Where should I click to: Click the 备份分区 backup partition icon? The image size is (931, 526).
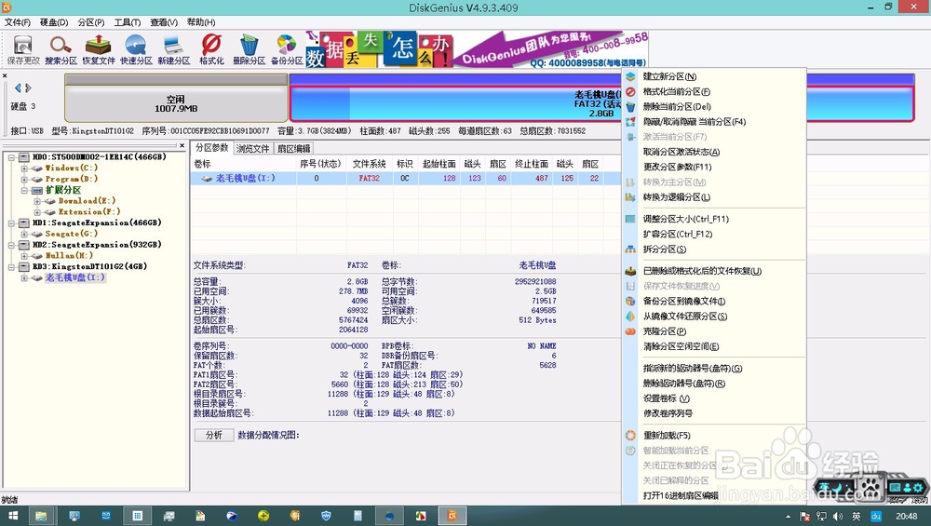point(287,49)
